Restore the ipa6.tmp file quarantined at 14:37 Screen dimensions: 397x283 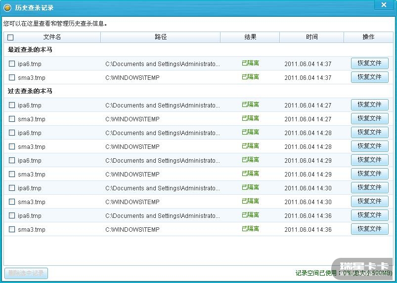point(370,63)
